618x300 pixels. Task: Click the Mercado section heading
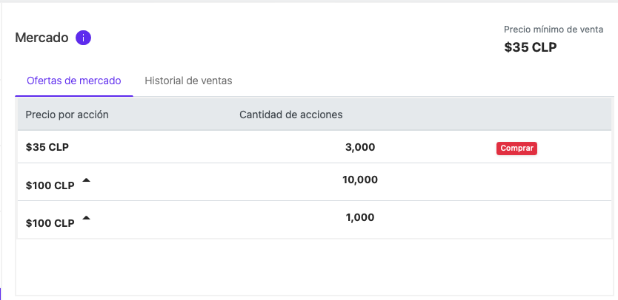tap(41, 38)
